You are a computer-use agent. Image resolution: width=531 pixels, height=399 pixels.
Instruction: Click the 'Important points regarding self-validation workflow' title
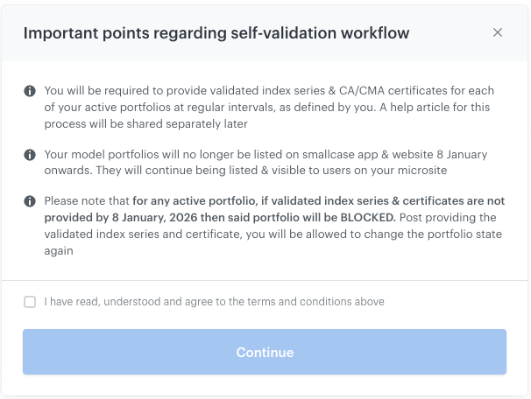(216, 33)
